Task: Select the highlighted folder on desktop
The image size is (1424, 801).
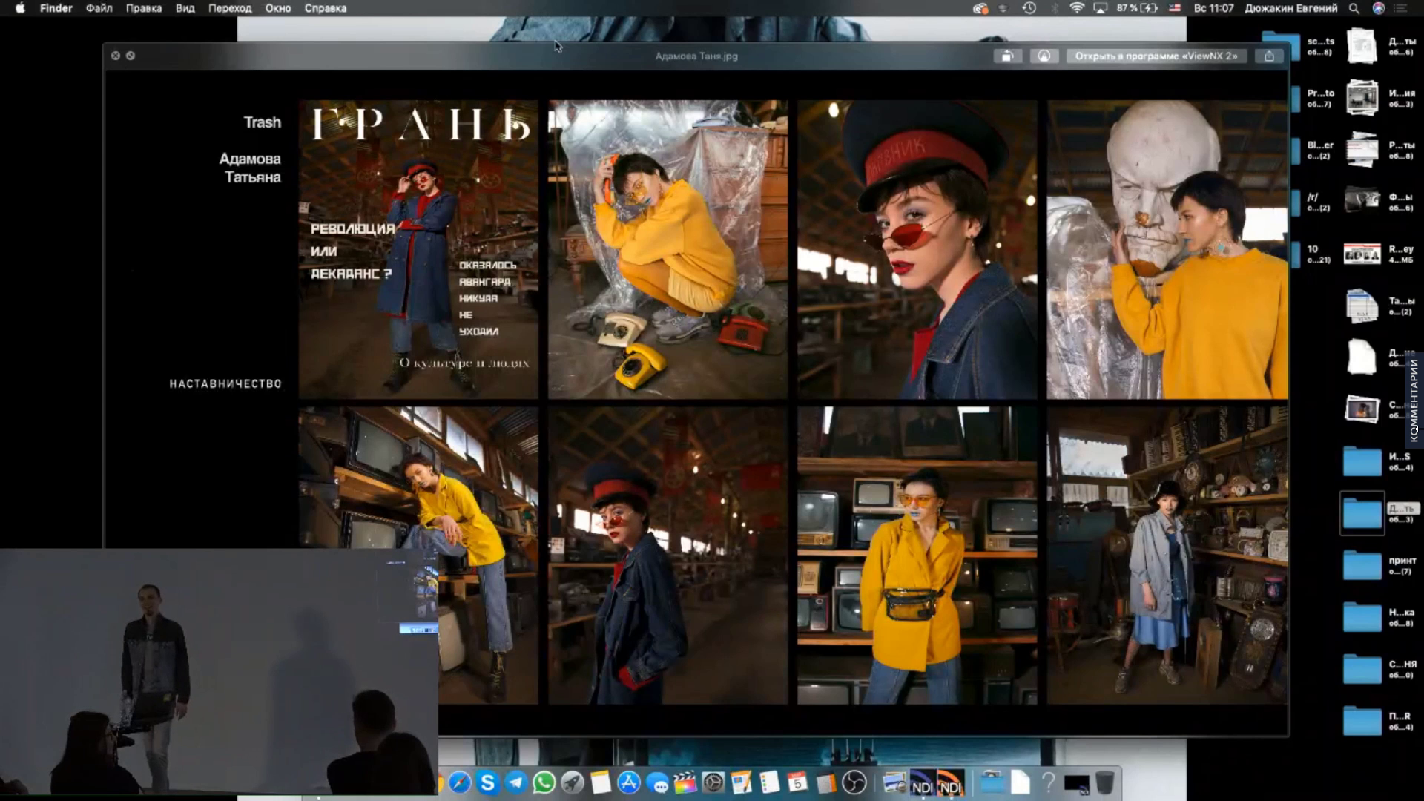Action: click(1362, 513)
